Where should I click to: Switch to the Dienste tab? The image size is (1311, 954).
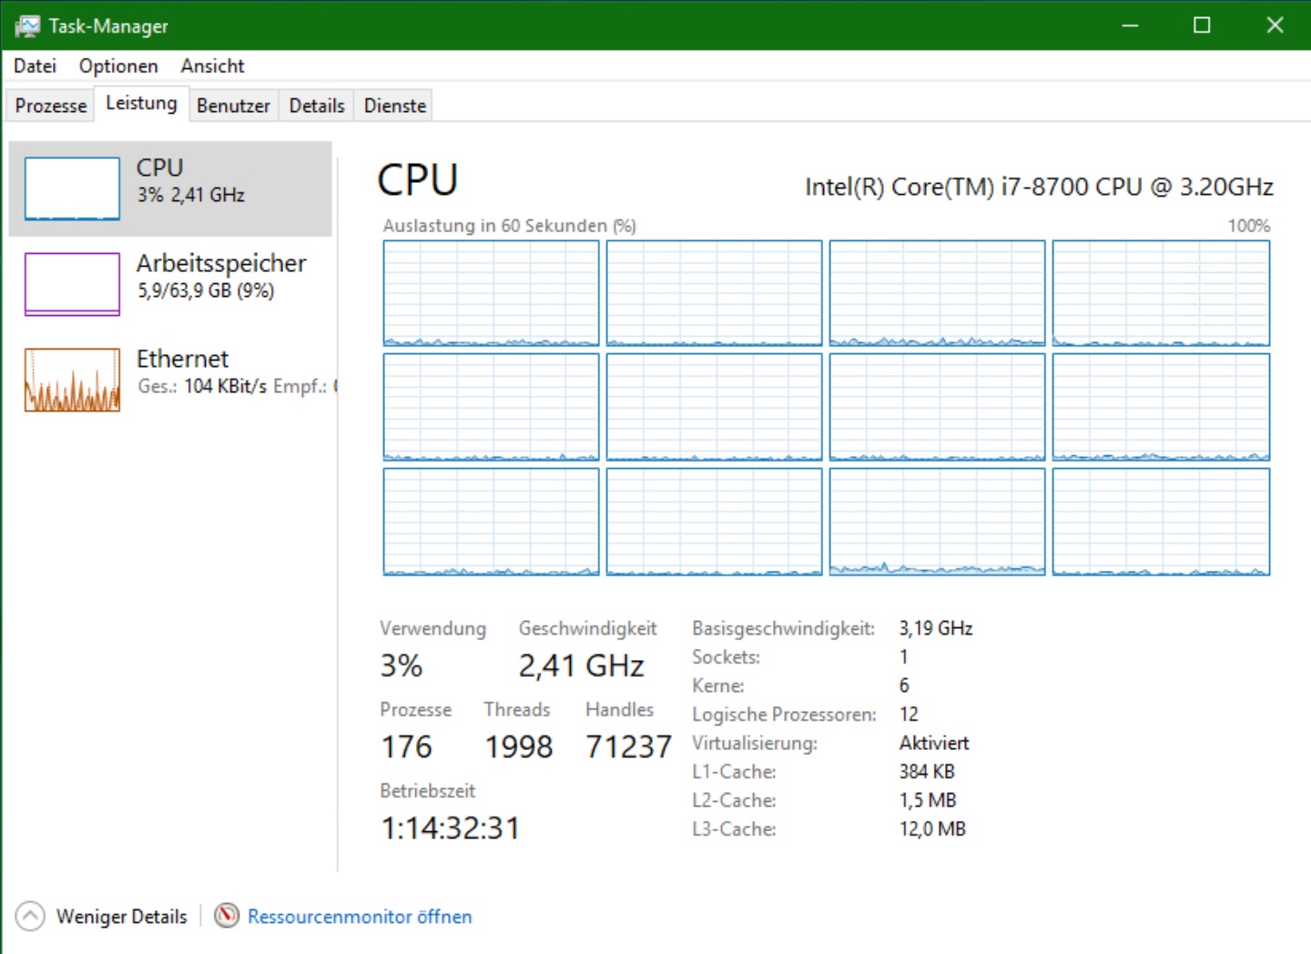(395, 106)
